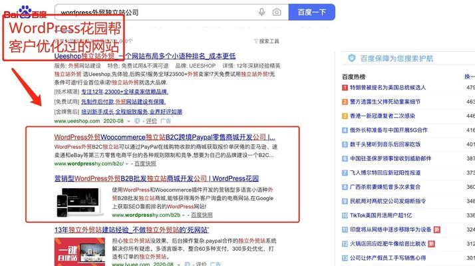475x266 pixels.
Task: Open the 搜索工具 filter option
Action: point(266,41)
